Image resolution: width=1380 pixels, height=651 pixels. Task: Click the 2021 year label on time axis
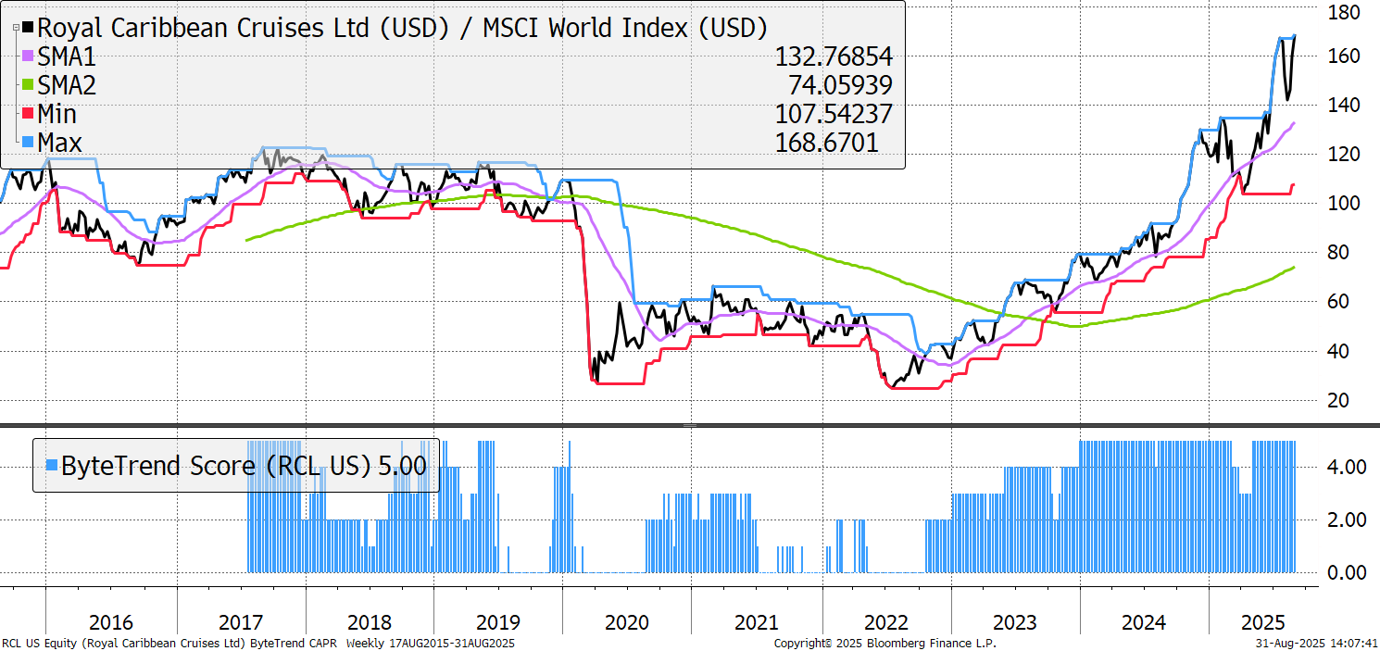[x=757, y=623]
